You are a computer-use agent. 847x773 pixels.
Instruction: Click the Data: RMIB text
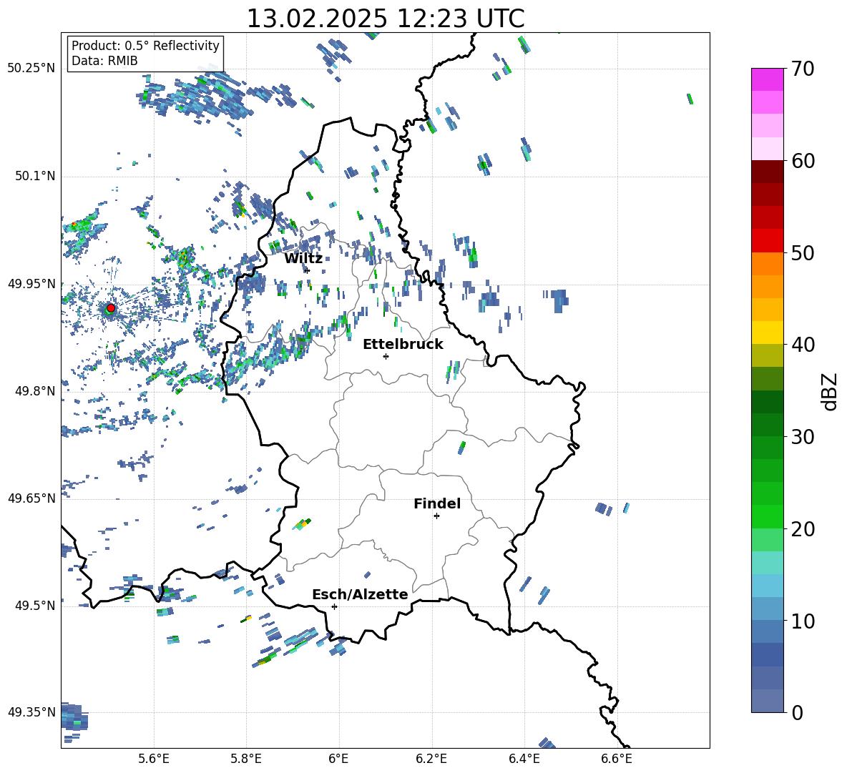(x=104, y=61)
